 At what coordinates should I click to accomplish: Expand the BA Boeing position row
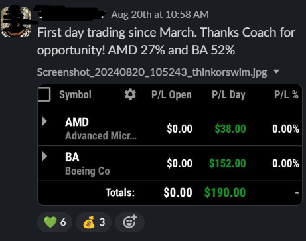(x=44, y=157)
